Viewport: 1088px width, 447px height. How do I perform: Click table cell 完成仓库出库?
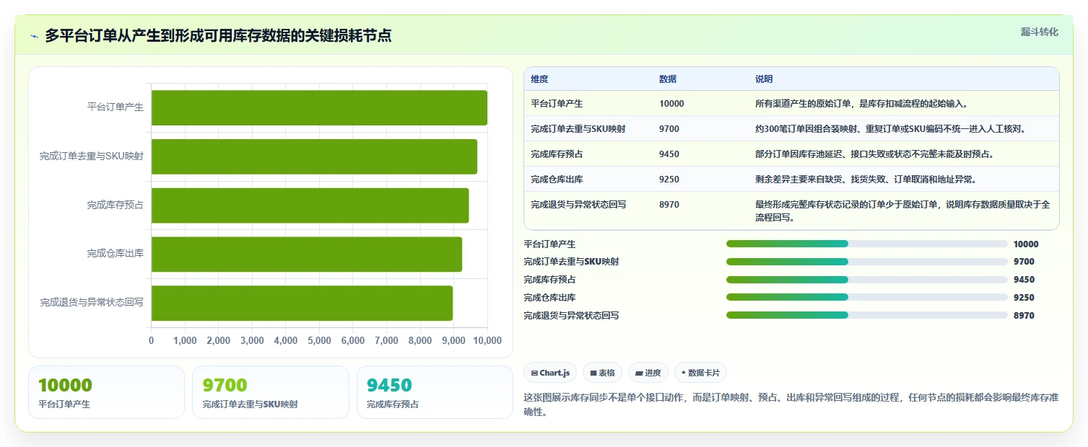click(x=557, y=180)
